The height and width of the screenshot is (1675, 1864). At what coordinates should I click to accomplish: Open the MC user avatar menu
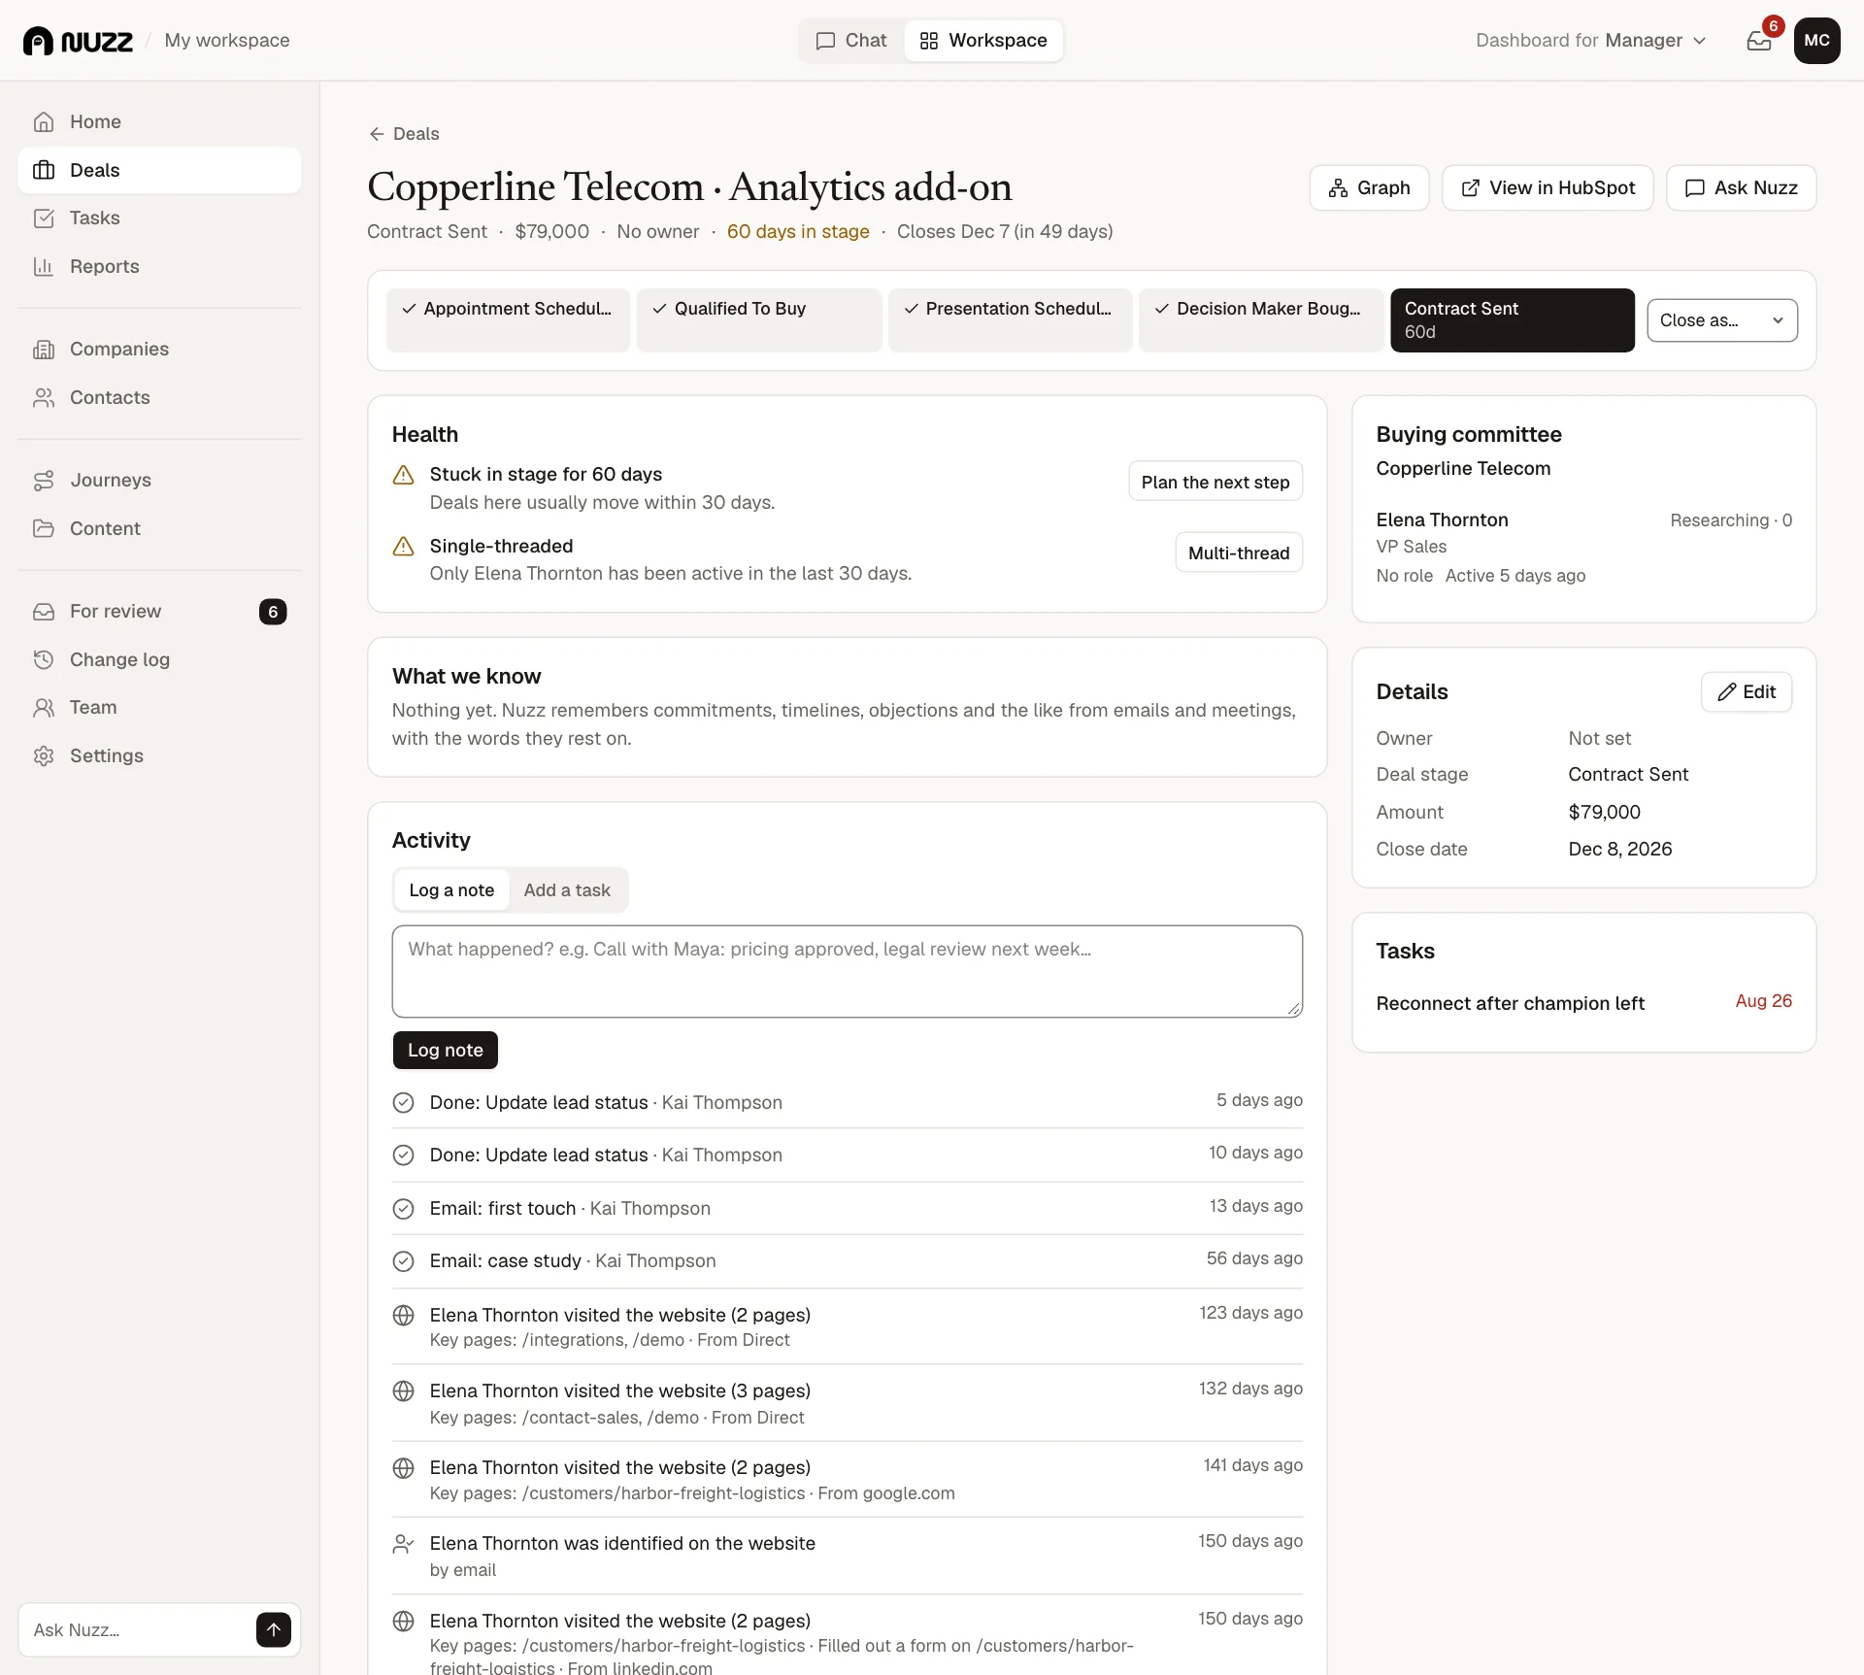(x=1816, y=41)
